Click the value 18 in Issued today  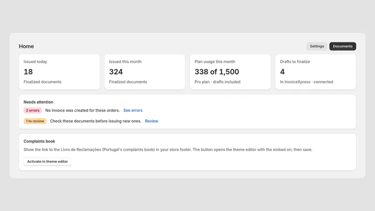coord(28,72)
